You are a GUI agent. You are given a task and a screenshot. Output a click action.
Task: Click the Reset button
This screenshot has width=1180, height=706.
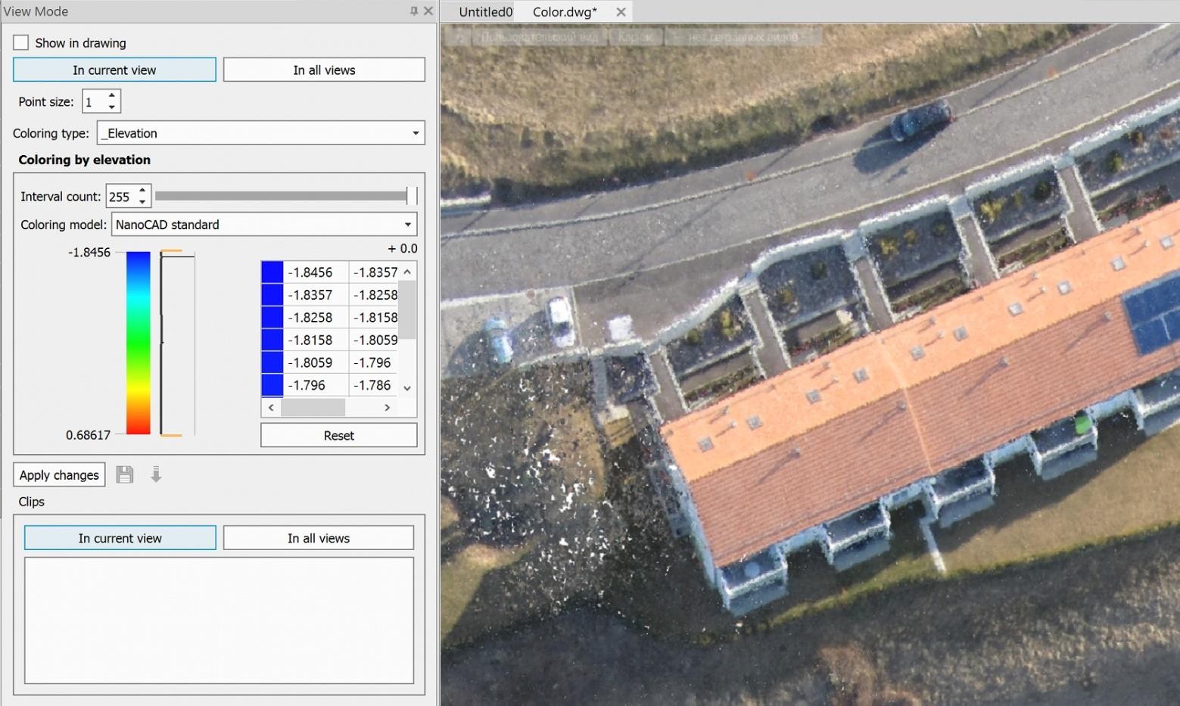point(338,435)
